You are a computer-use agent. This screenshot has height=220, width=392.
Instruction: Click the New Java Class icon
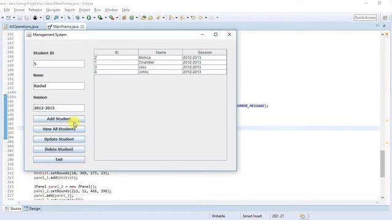coord(132,18)
